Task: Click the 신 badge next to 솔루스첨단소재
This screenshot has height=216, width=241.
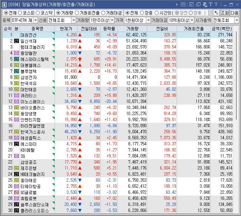Action: 17,204
